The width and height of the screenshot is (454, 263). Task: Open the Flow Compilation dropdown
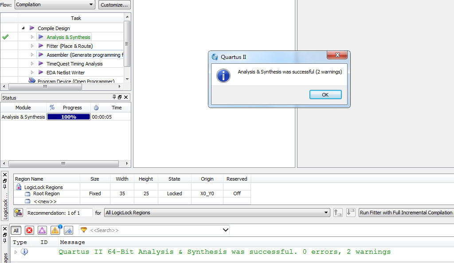click(x=55, y=4)
